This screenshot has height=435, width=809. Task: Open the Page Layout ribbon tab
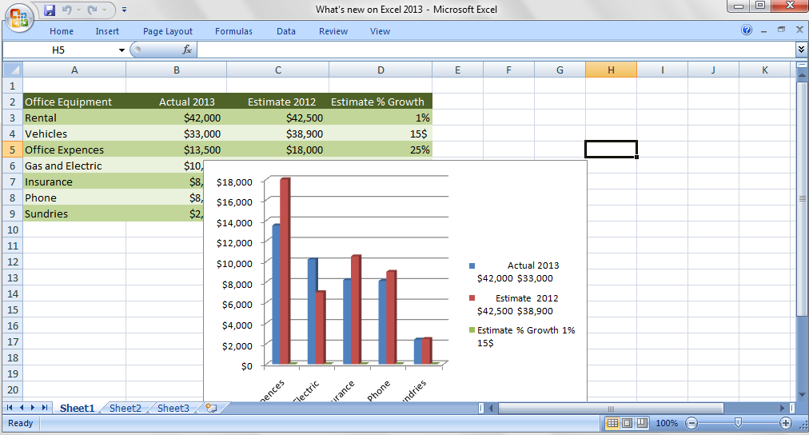click(168, 31)
